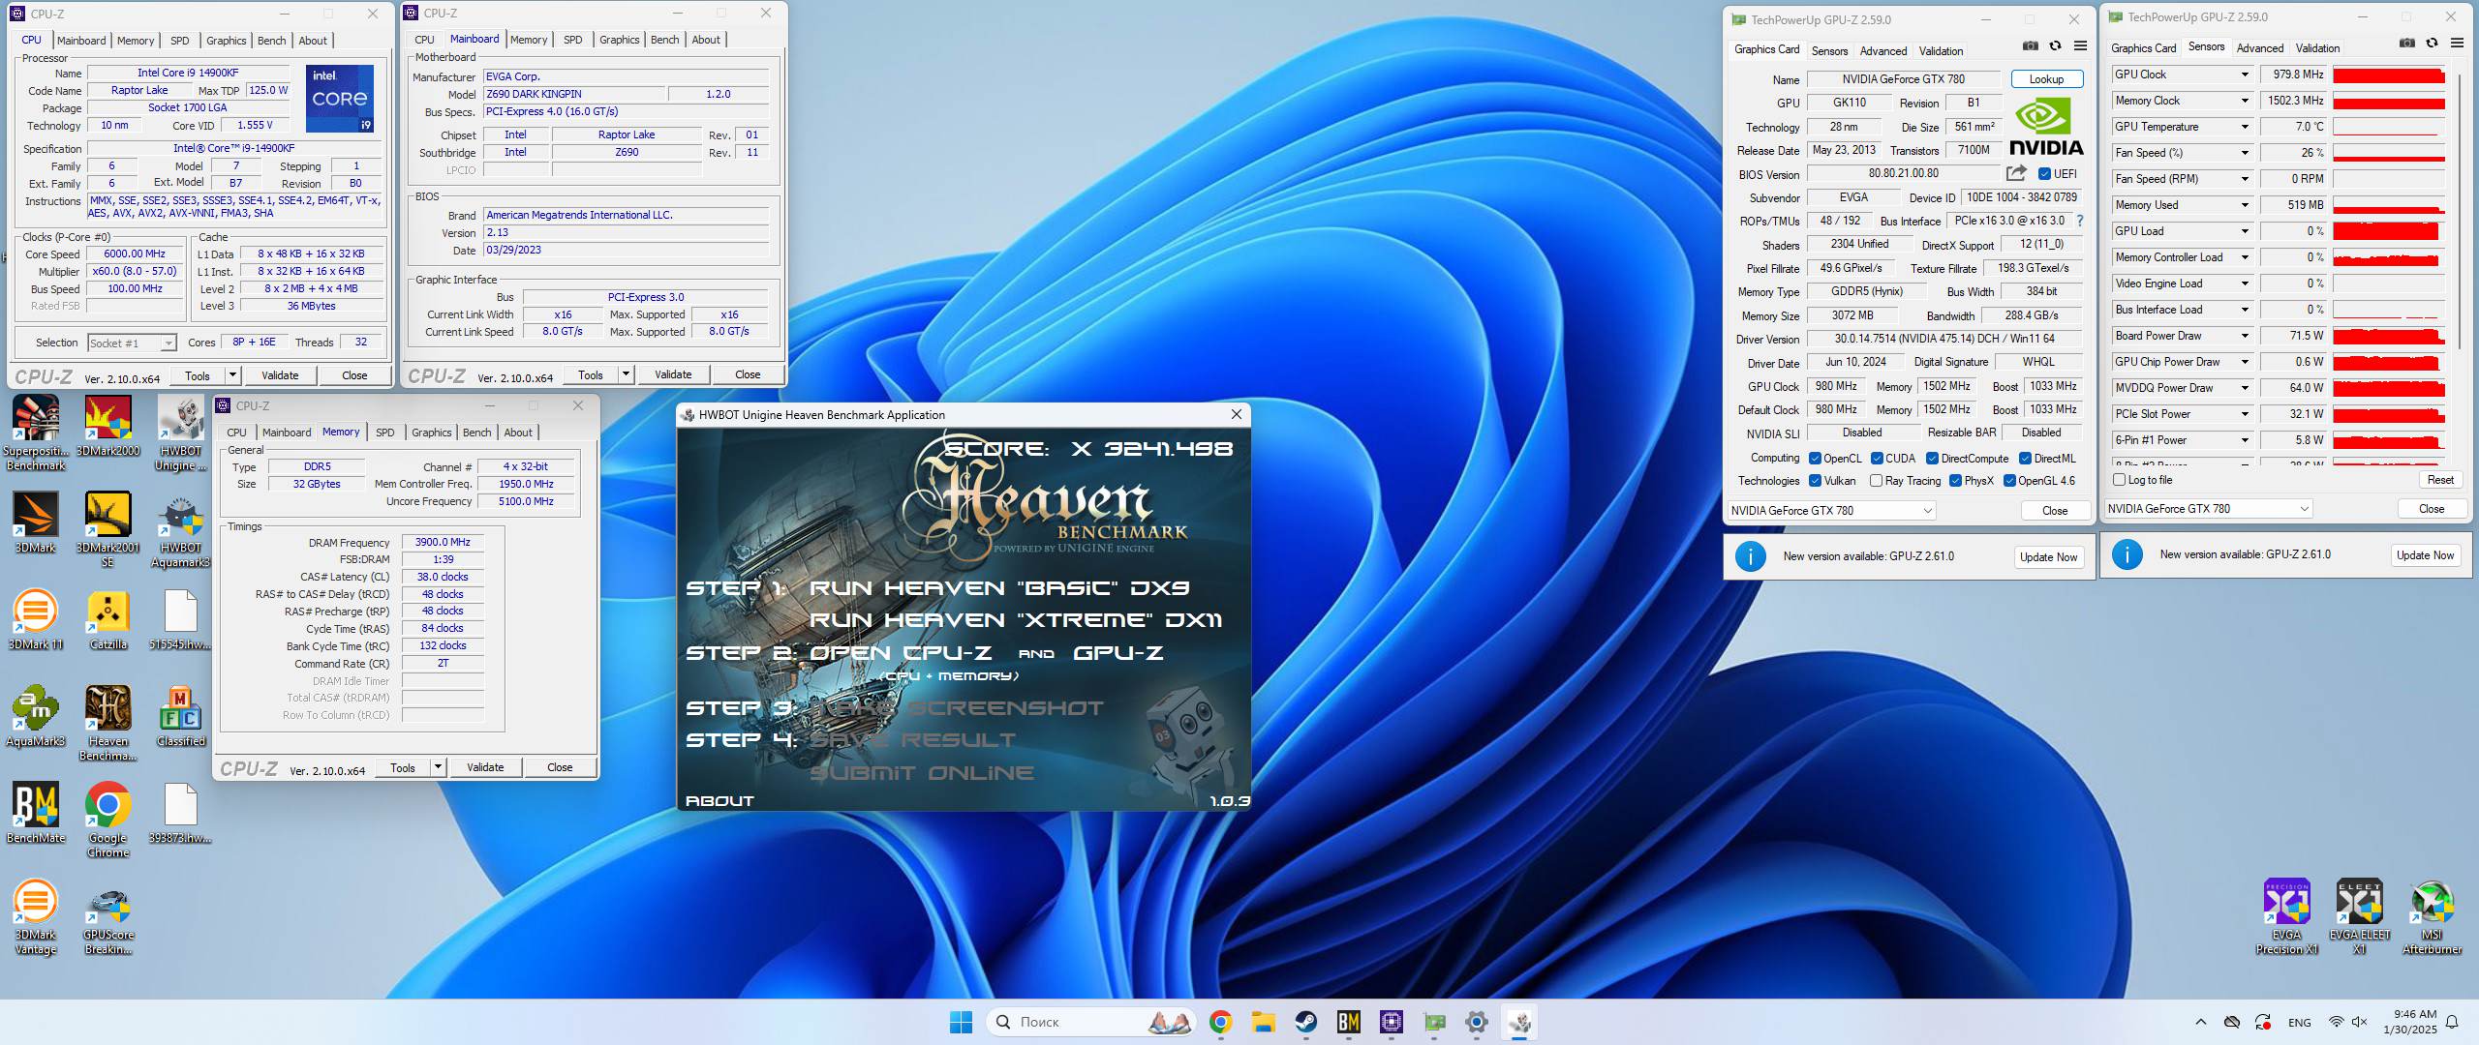Click Reset button in GPU-Z Sensors
Viewport: 2479px width, 1045px height.
click(x=2440, y=480)
